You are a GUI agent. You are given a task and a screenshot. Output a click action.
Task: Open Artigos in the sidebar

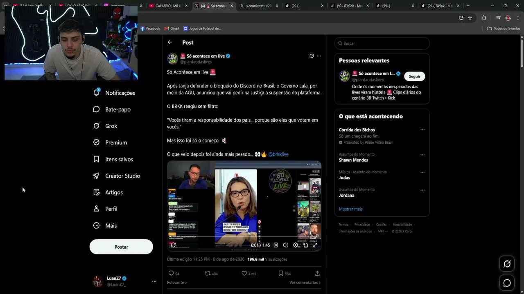coord(108,192)
